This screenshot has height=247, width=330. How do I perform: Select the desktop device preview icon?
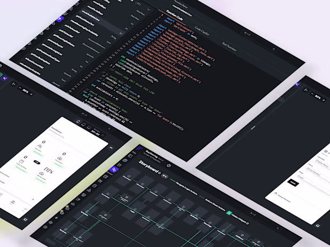pos(89,127)
